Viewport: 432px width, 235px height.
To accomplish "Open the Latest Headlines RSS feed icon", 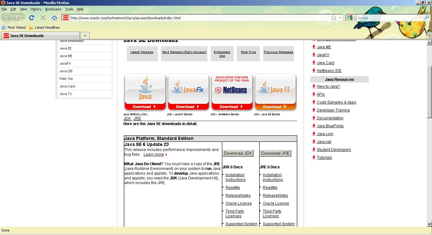I will click(31, 27).
